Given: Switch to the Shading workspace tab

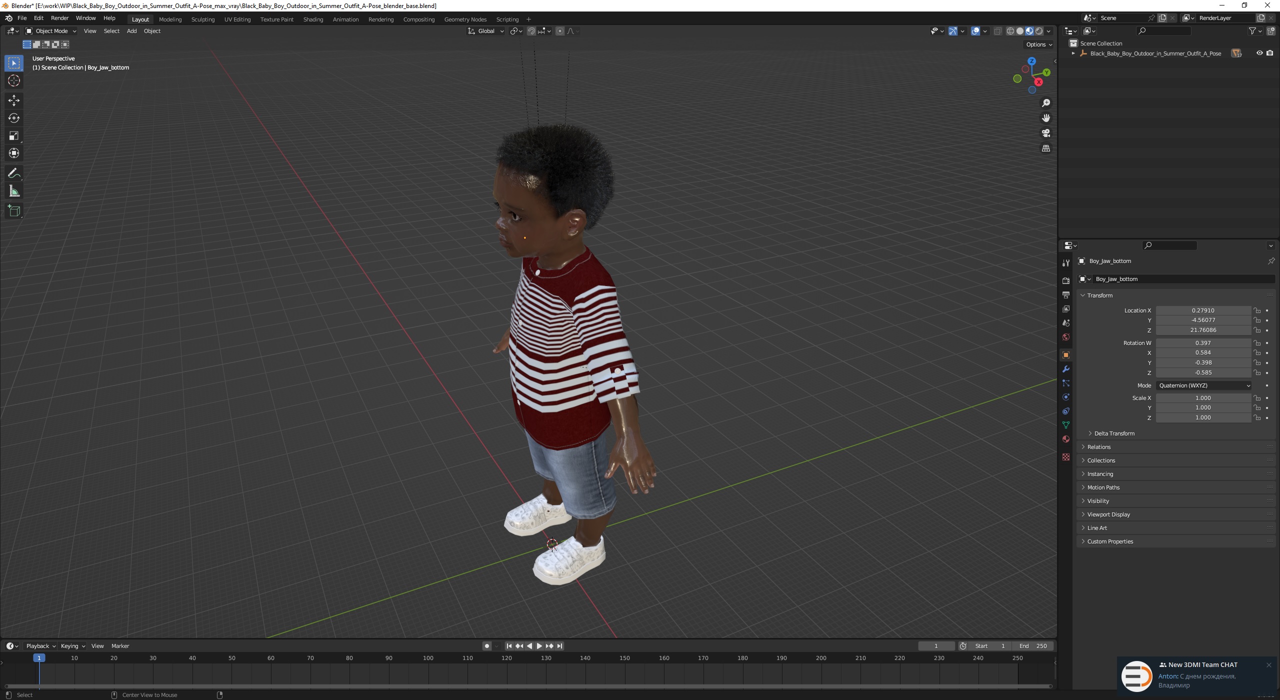Looking at the screenshot, I should 313,19.
